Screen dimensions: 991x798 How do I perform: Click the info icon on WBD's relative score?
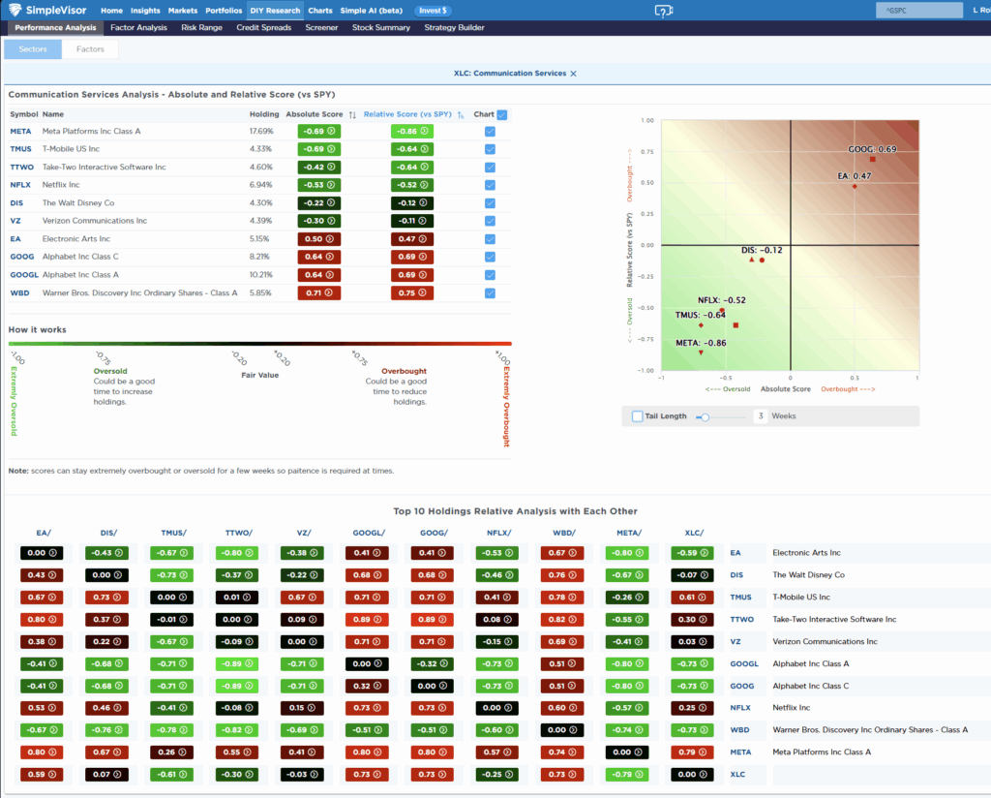click(x=423, y=292)
